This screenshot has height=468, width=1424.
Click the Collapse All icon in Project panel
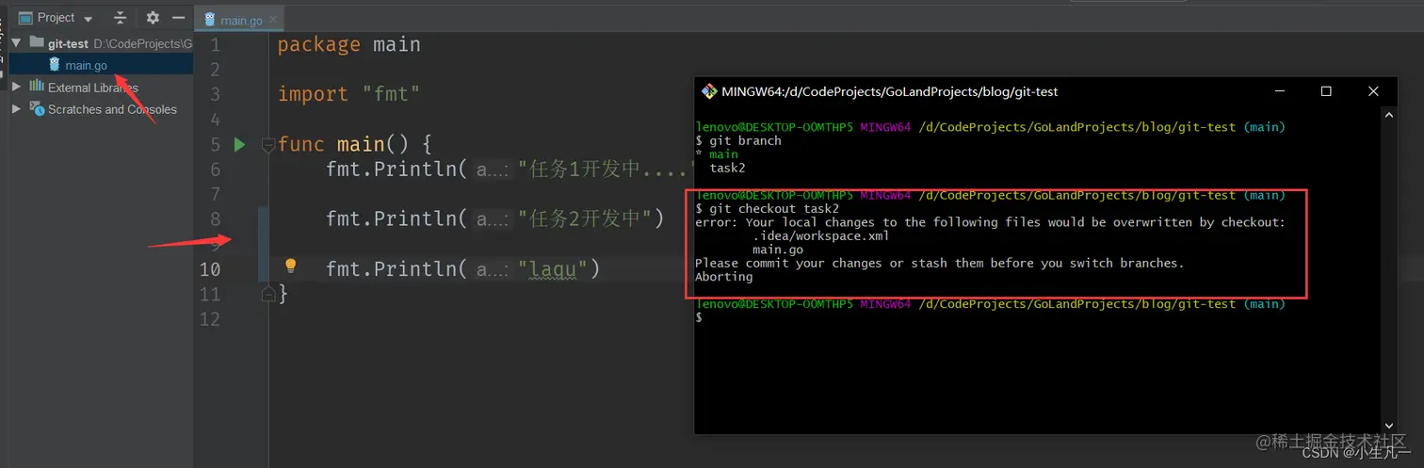[120, 18]
